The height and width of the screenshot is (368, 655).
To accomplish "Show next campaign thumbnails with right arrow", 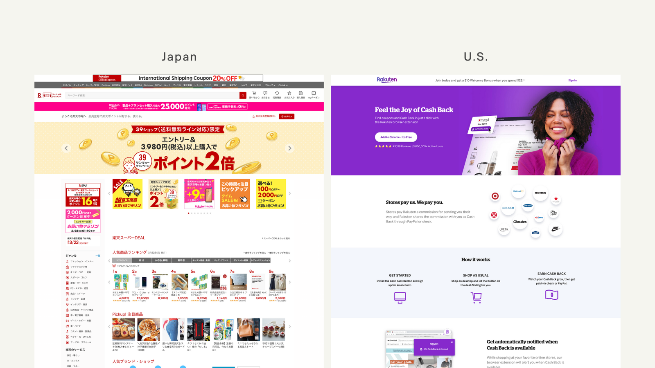I will click(x=290, y=193).
